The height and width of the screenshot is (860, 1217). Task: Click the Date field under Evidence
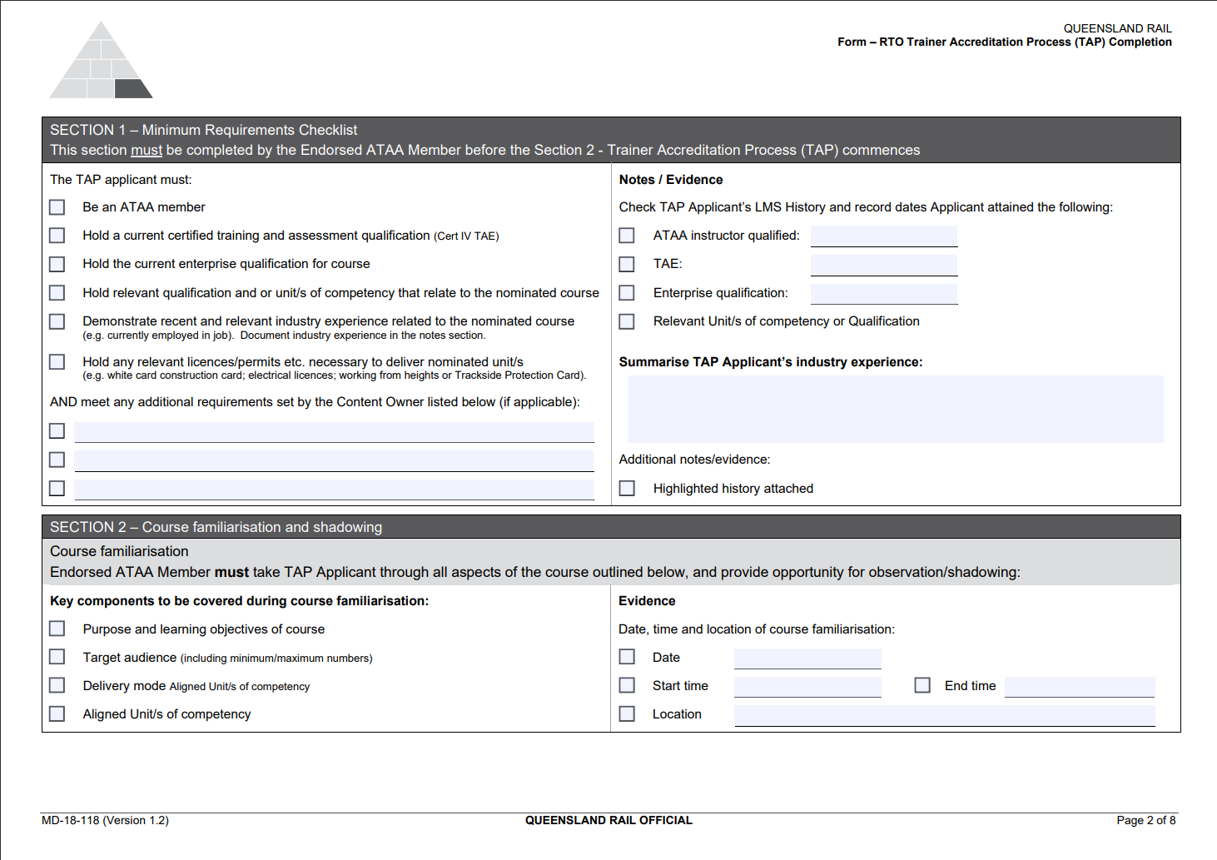point(807,659)
